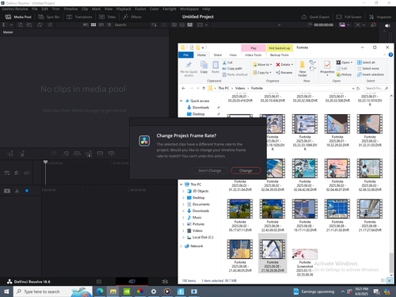Click Append edit icon
The width and height of the screenshot is (396, 297).
point(65,154)
